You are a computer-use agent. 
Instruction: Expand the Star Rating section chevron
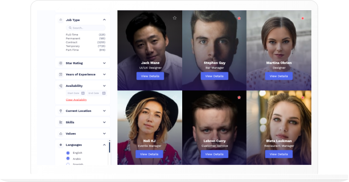click(x=104, y=63)
